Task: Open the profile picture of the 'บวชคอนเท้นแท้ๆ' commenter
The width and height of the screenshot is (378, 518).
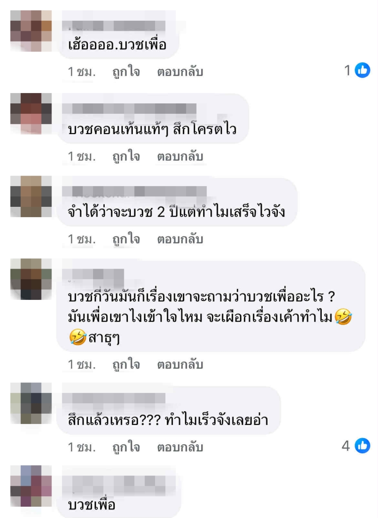Action: 31,114
